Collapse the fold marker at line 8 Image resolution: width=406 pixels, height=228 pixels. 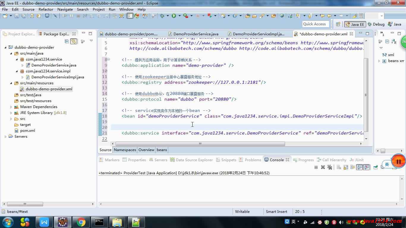click(x=109, y=59)
